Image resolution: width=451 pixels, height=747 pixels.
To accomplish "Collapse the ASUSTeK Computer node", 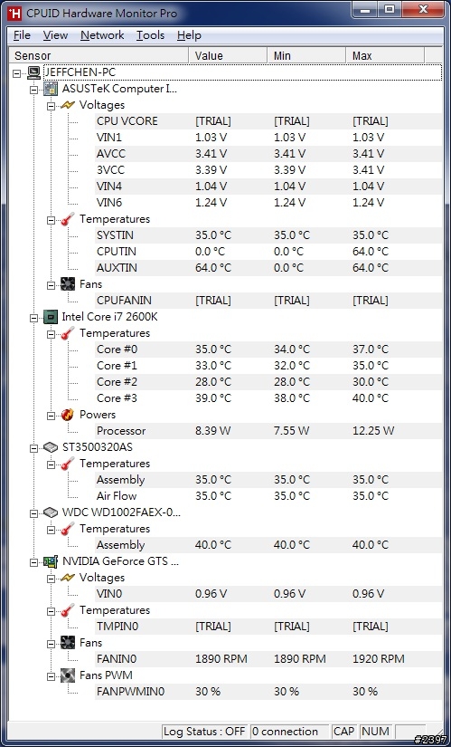I will [33, 89].
